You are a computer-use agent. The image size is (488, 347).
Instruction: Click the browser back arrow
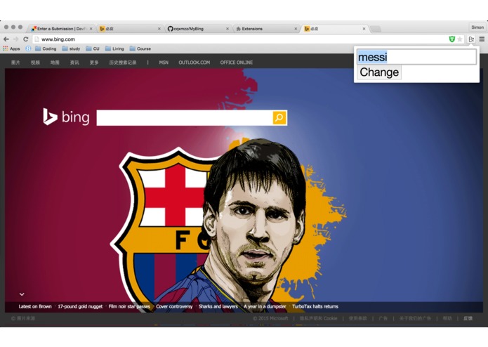[6, 39]
